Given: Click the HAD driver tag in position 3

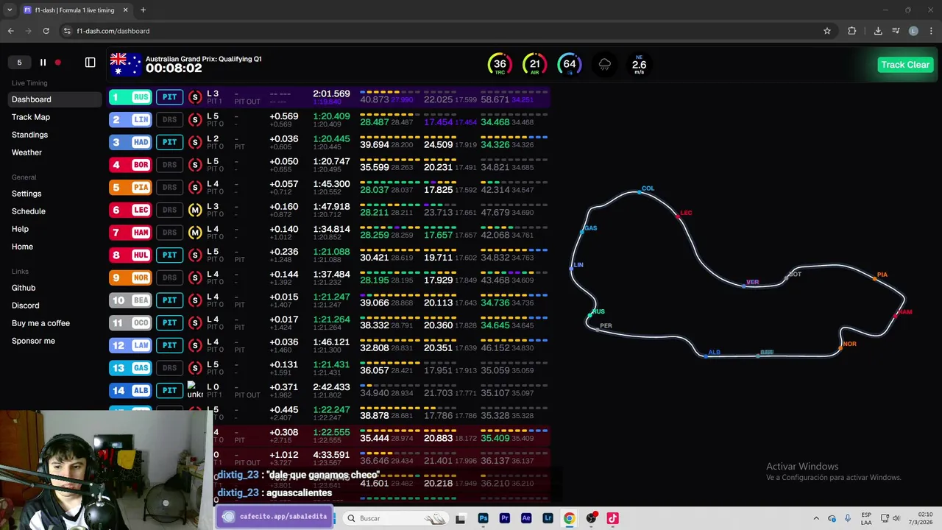Looking at the screenshot, I should click(x=130, y=142).
